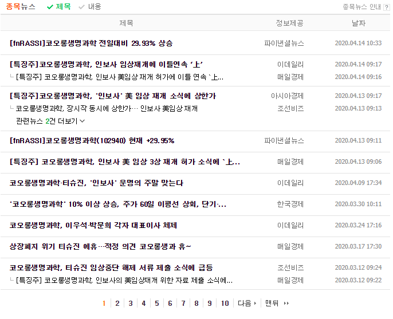
Task: Go to page 4
Action: tap(144, 304)
